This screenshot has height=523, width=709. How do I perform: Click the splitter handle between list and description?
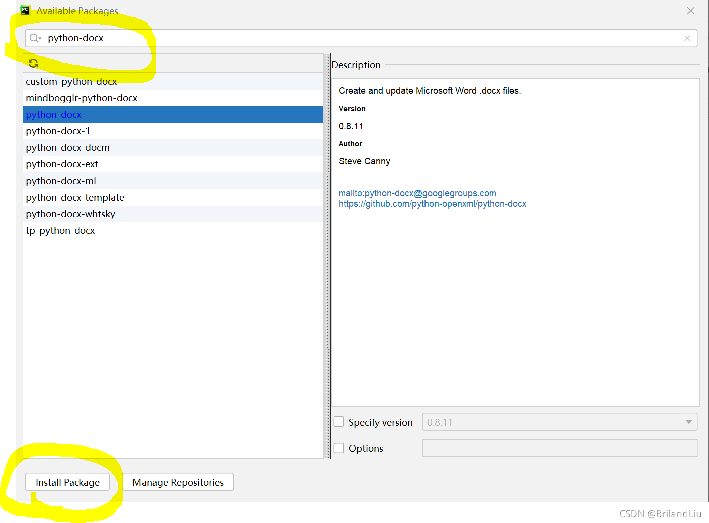(x=328, y=256)
